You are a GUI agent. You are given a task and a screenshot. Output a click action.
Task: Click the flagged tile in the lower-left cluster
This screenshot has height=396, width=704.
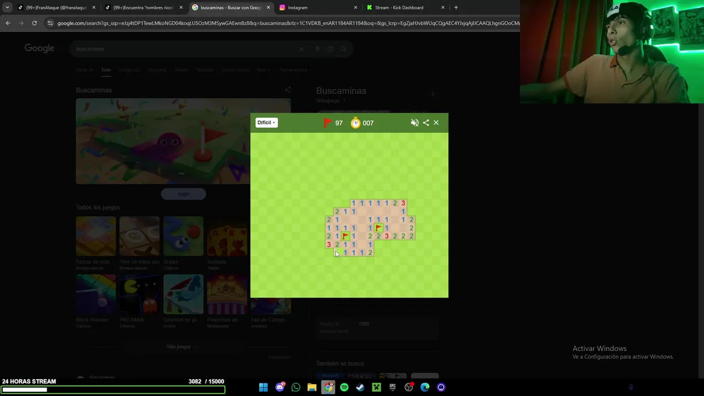point(345,236)
